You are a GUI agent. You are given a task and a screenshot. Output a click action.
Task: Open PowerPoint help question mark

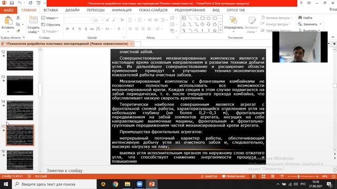[301, 3]
